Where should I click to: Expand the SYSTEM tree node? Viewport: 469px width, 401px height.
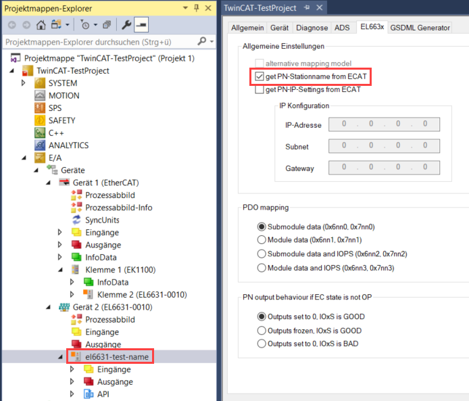click(x=24, y=83)
